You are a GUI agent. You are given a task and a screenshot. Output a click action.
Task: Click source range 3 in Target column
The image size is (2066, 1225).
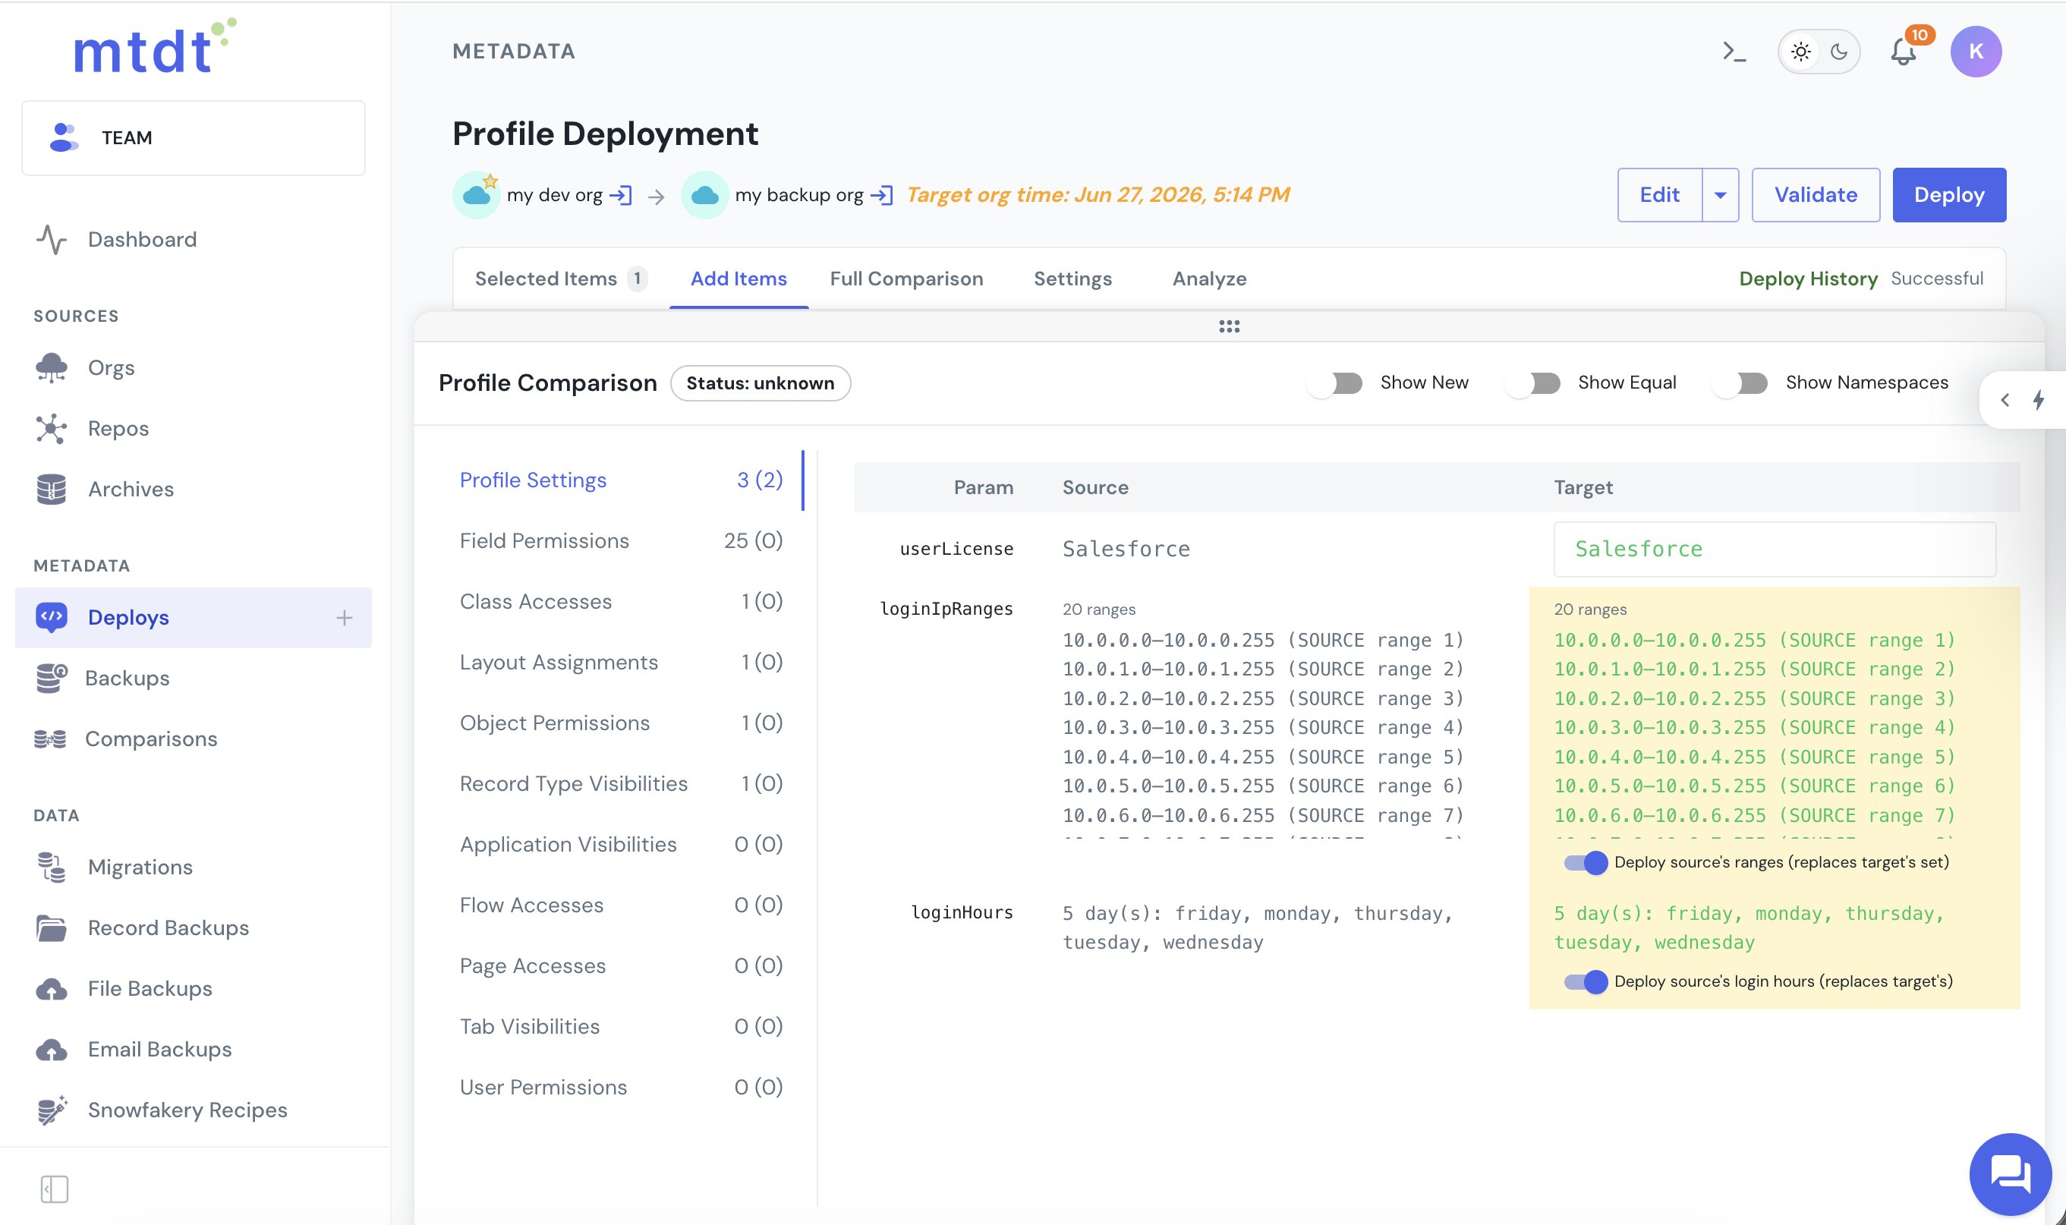1754,699
